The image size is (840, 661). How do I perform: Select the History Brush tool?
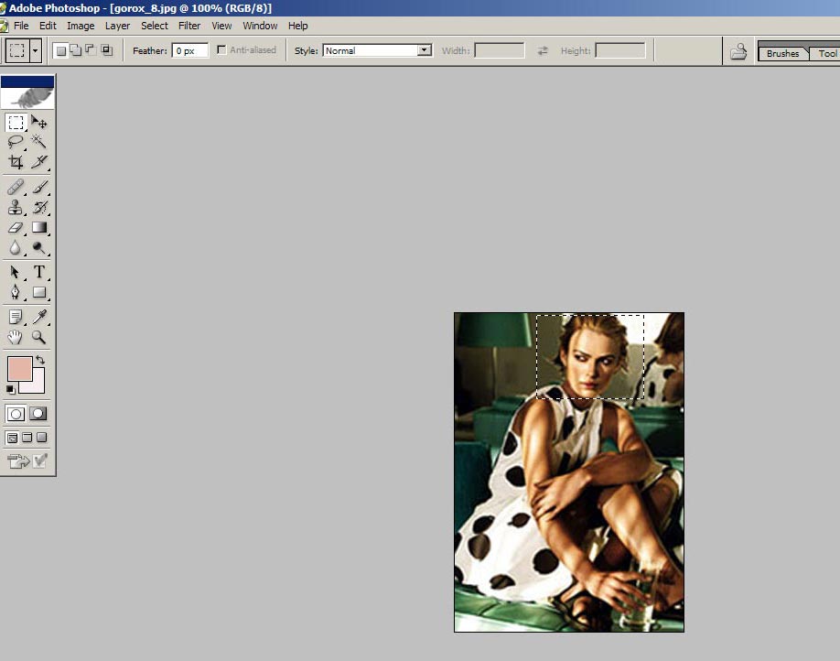coord(39,208)
